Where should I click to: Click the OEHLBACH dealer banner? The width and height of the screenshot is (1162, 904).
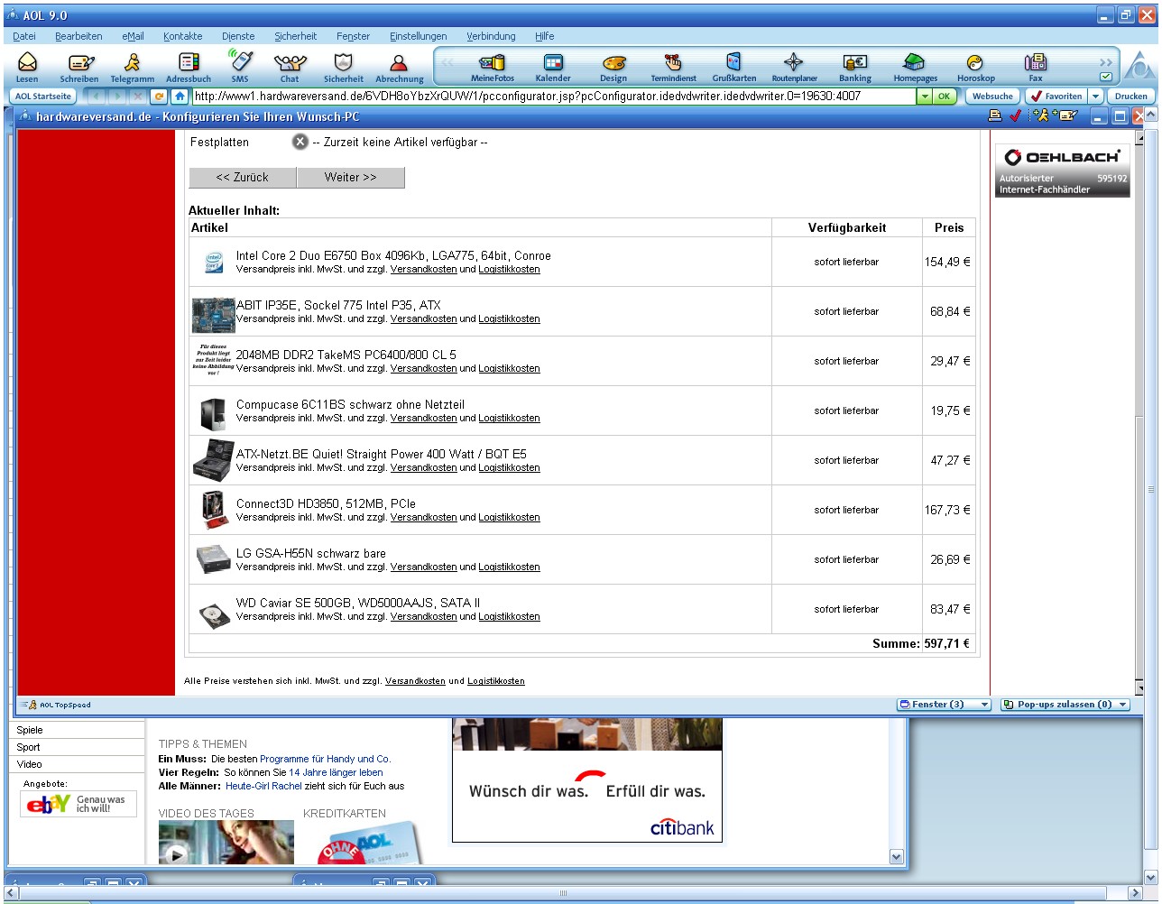tap(1062, 171)
